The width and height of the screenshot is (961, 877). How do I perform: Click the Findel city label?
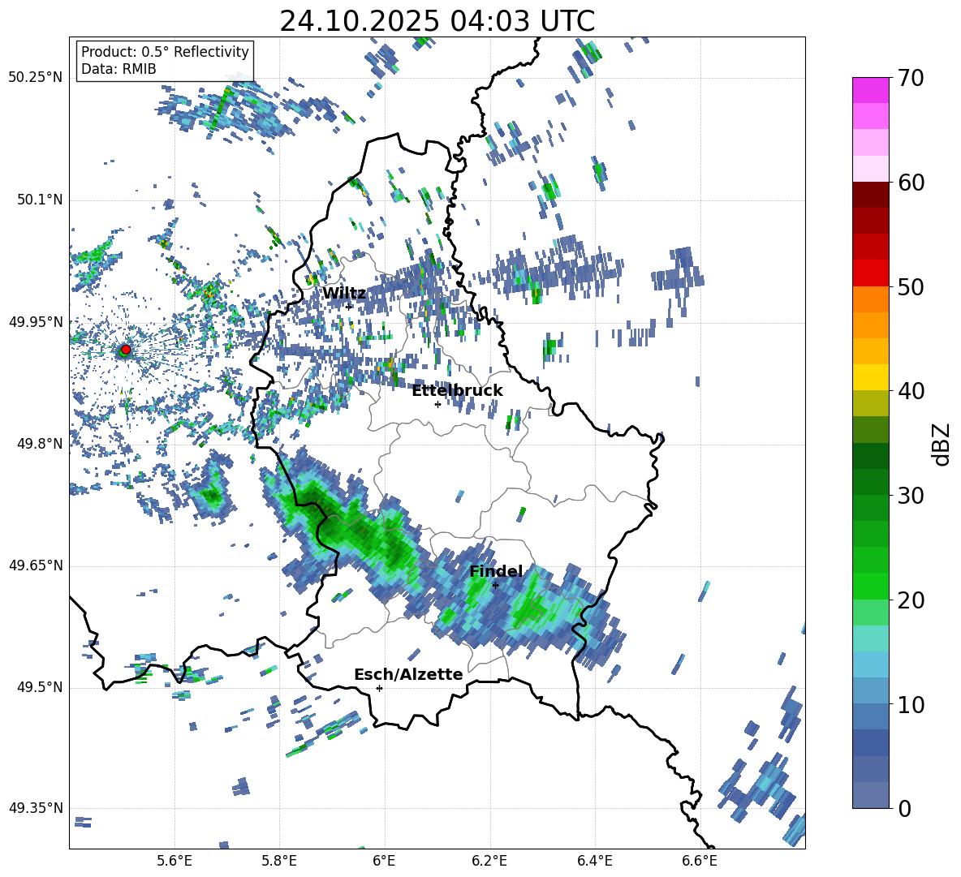[x=496, y=571]
